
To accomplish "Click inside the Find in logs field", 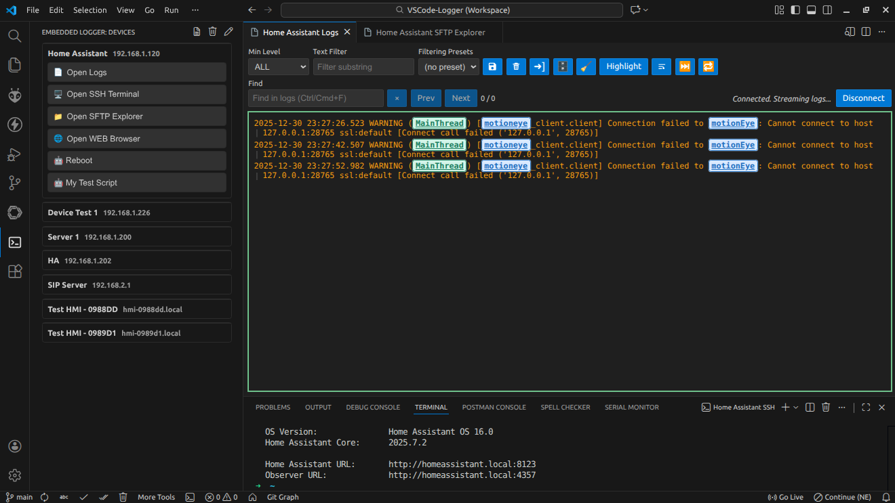I will pyautogui.click(x=315, y=97).
